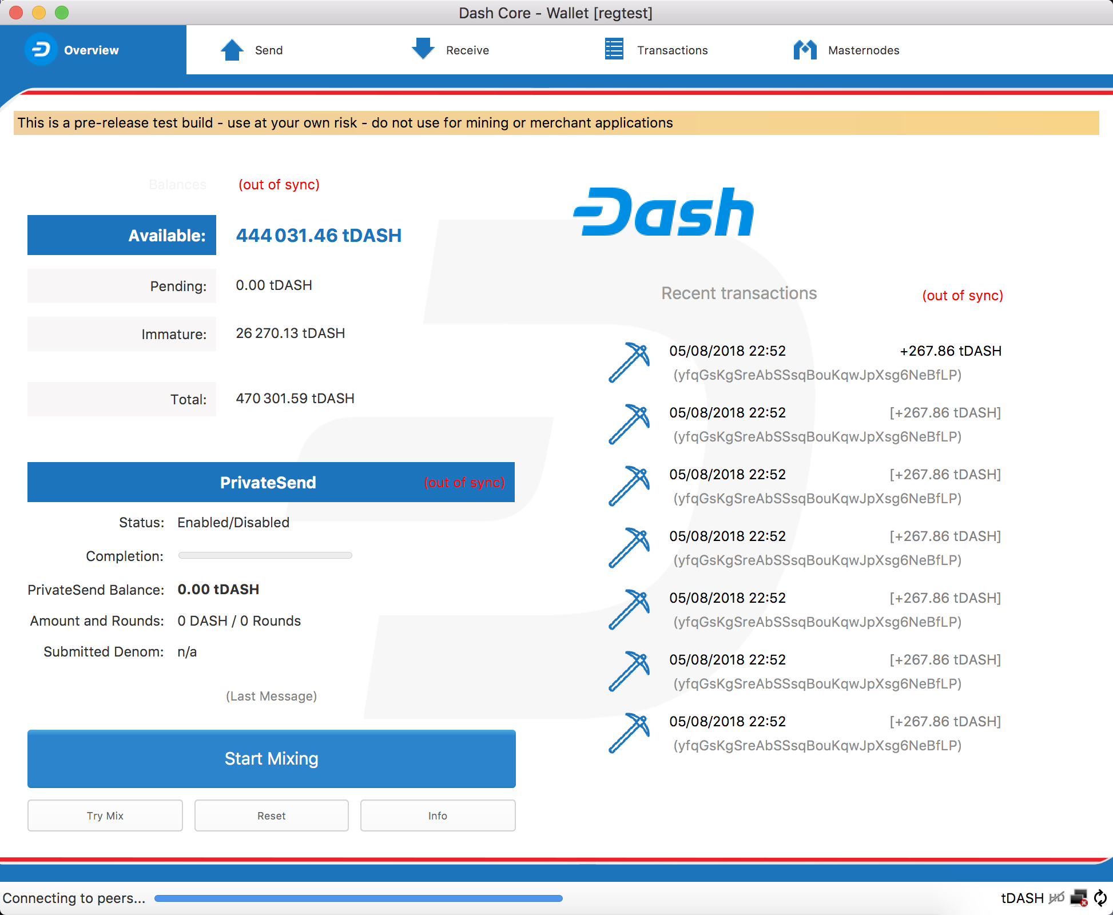Click the out of sync warning beside Recent transactions
The width and height of the screenshot is (1113, 915).
coord(963,296)
